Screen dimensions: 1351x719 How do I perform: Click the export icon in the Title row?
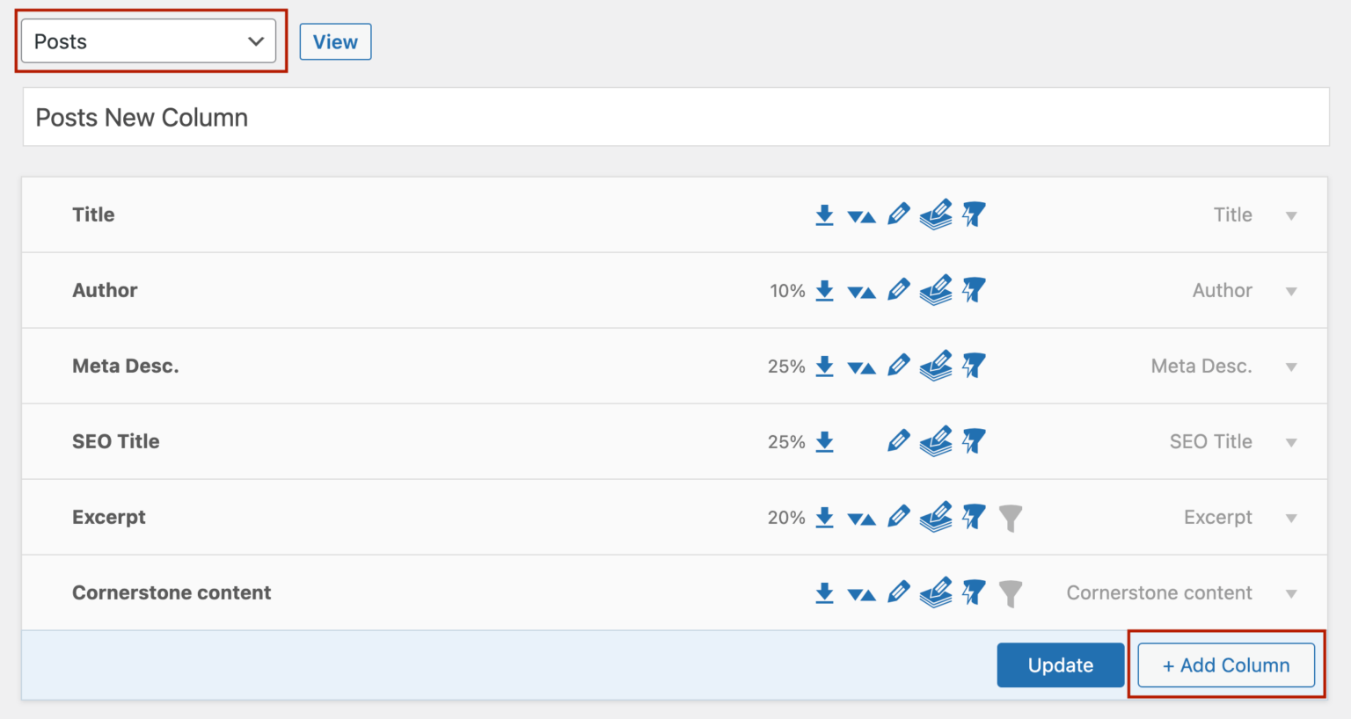pyautogui.click(x=824, y=215)
